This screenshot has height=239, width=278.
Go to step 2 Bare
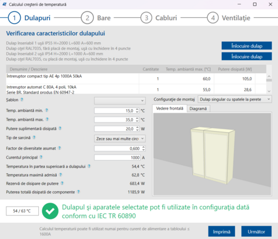(x=96, y=18)
